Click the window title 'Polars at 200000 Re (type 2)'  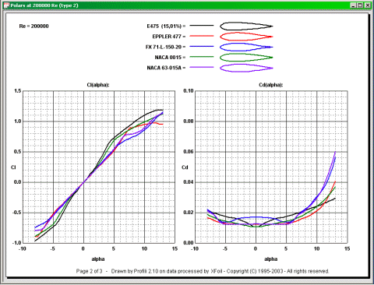pos(44,5)
